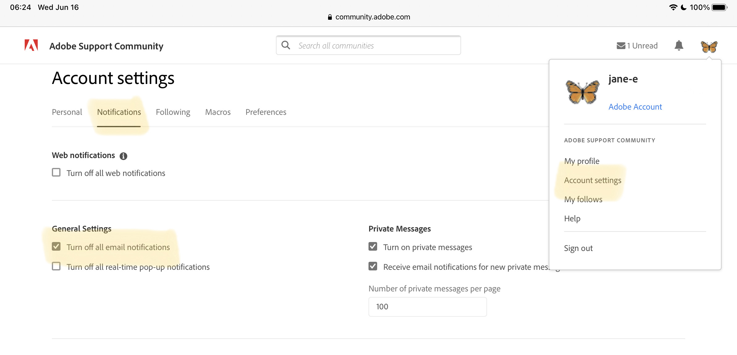Click the search magnifier icon
Screen dimensions: 737x355
[x=286, y=45]
